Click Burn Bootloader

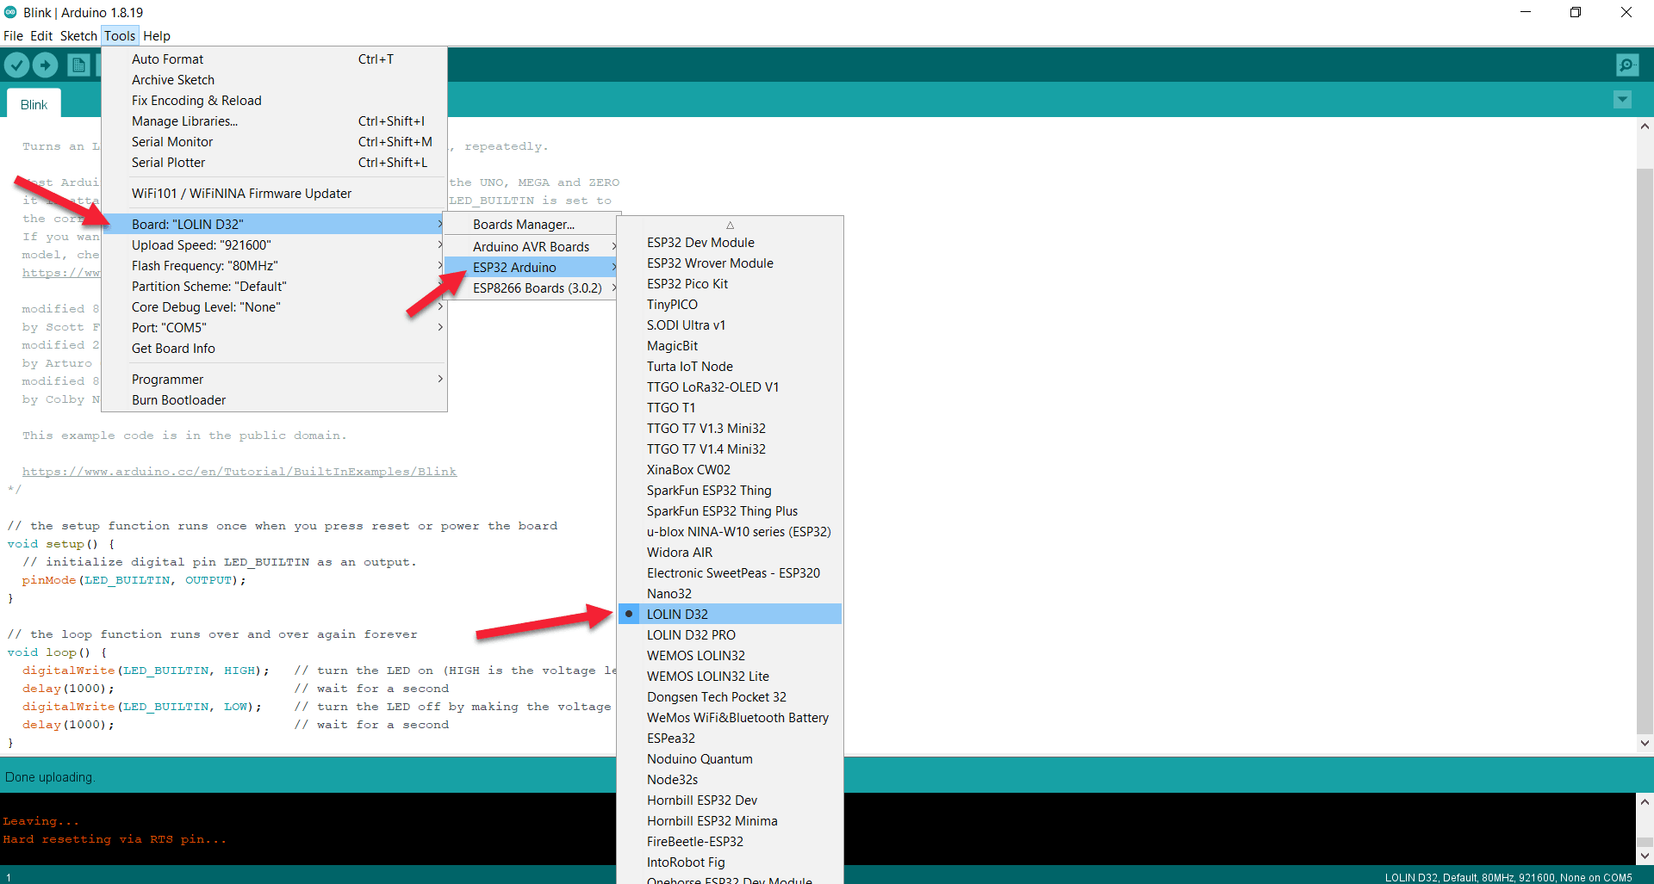[x=274, y=400]
